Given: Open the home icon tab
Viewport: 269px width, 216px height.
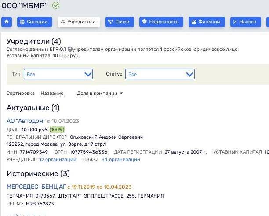Looking at the screenshot, I should coord(7,22).
